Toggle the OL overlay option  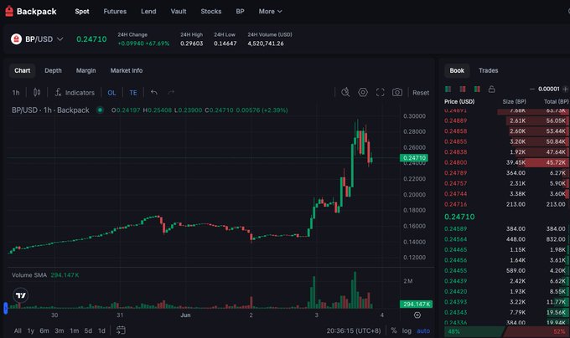click(x=111, y=93)
